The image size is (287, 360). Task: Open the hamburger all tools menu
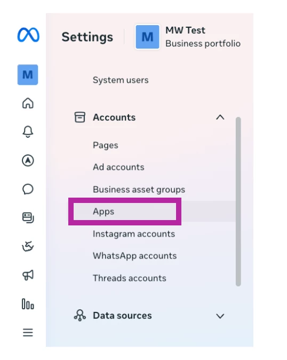tap(28, 332)
